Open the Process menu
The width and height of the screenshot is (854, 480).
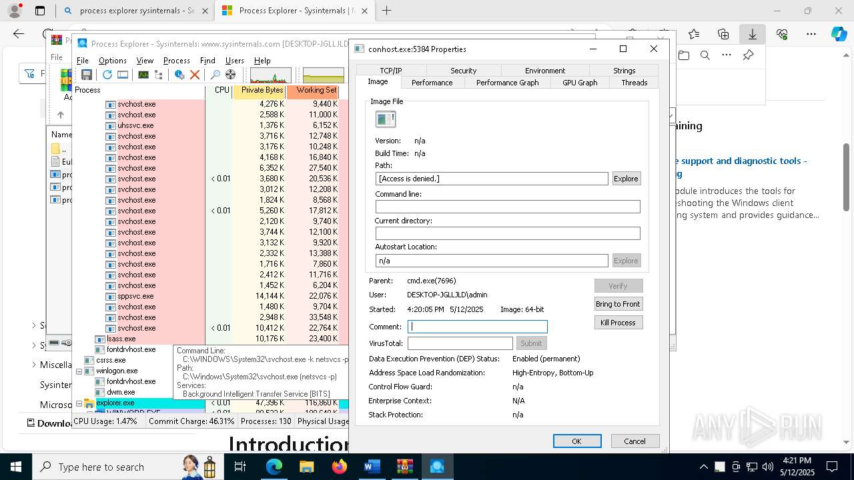click(177, 60)
